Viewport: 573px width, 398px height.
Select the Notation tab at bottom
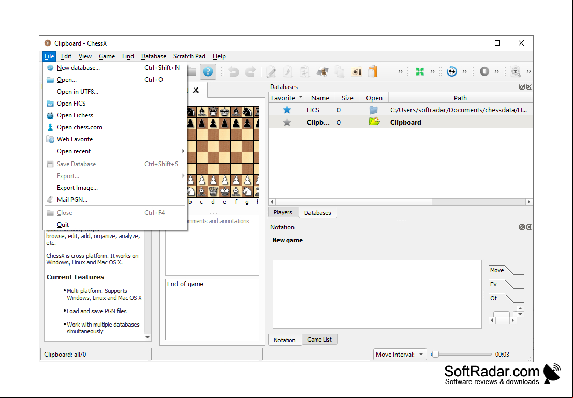point(284,340)
